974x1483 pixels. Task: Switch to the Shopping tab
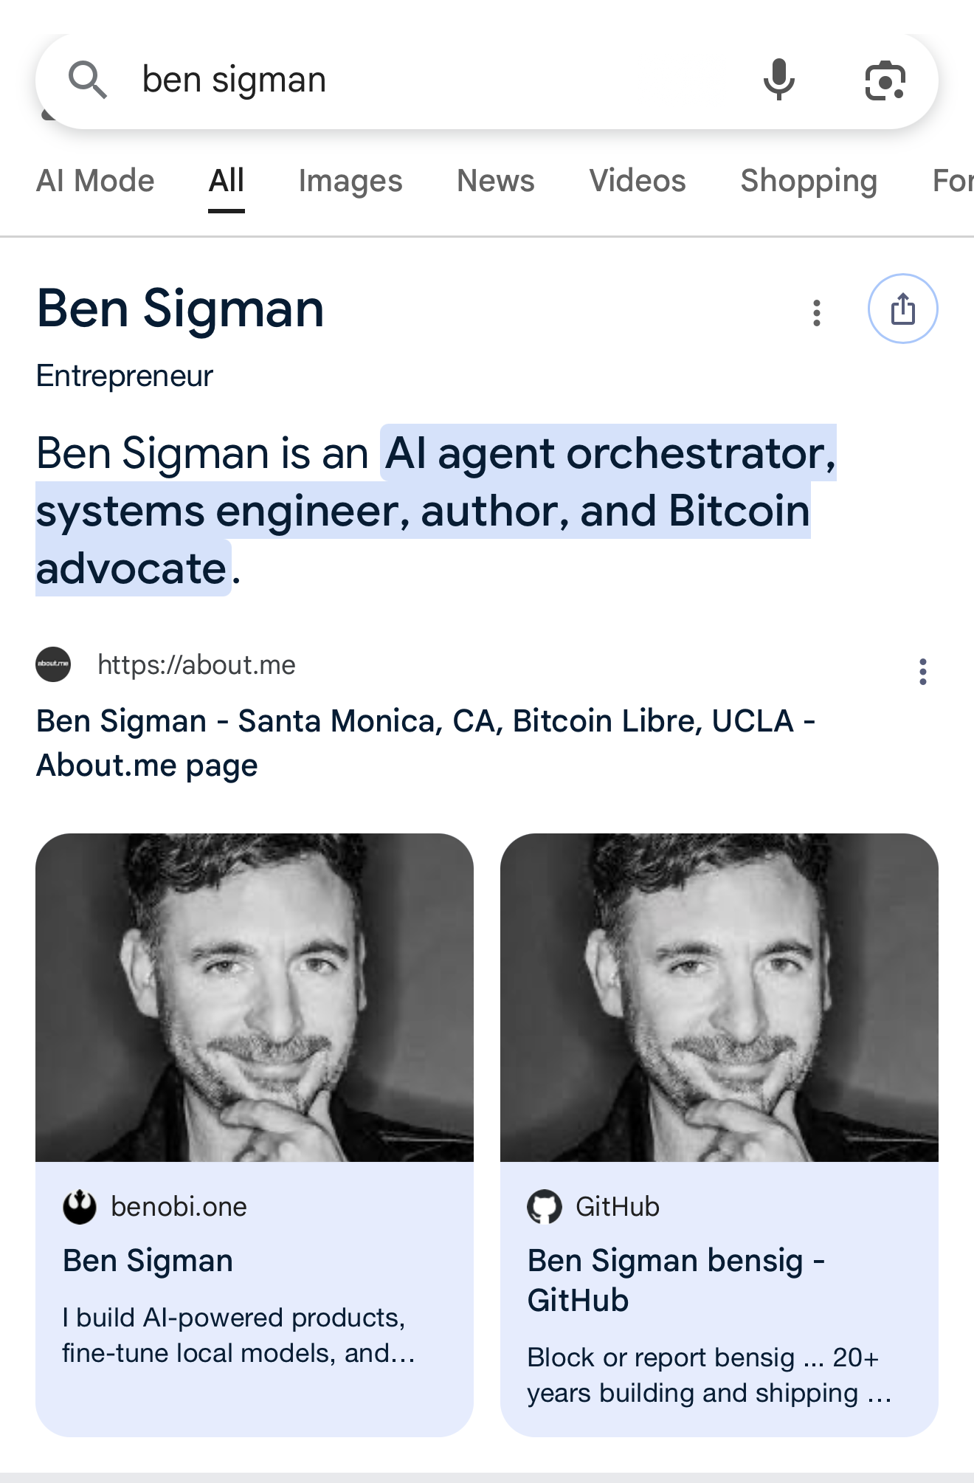(809, 181)
